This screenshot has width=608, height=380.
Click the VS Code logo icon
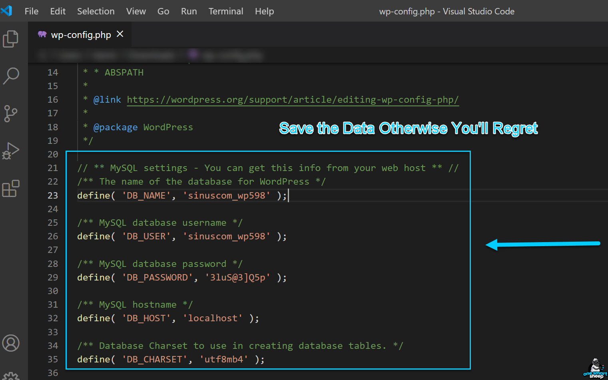tap(7, 11)
